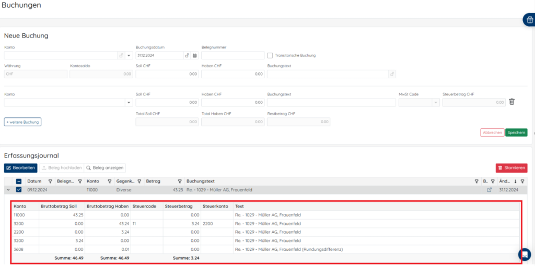Filter the Betrag column
Screen dimensions: 535x266
[x=180, y=181]
